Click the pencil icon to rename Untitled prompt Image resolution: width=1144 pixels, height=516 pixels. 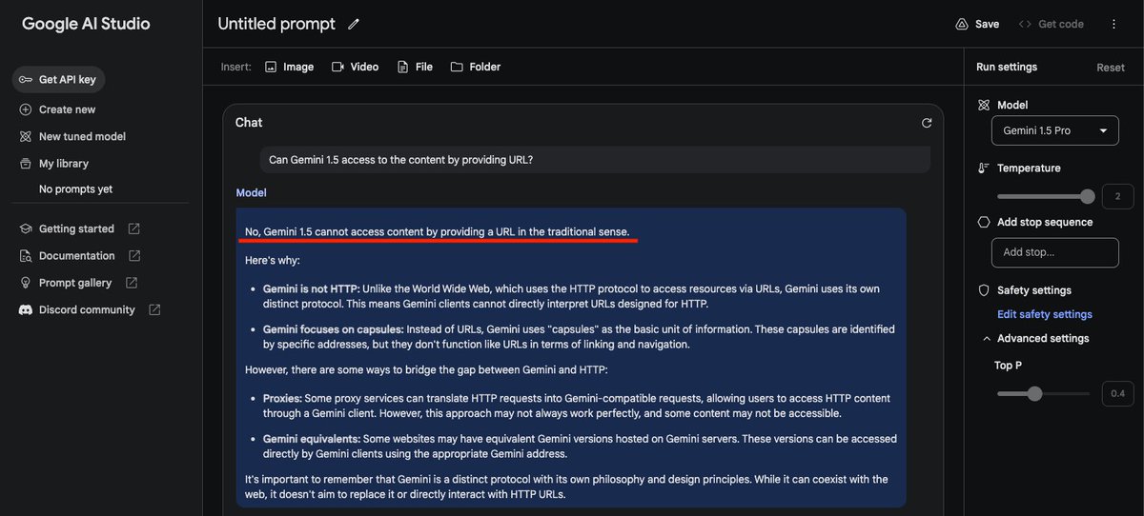(x=354, y=24)
